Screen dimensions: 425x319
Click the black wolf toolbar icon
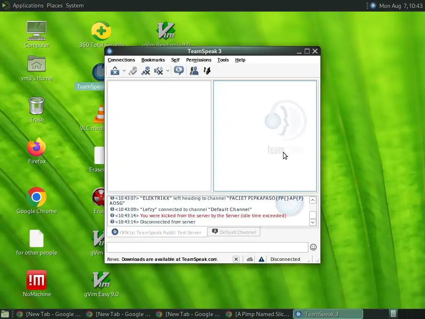pyautogui.click(x=207, y=71)
